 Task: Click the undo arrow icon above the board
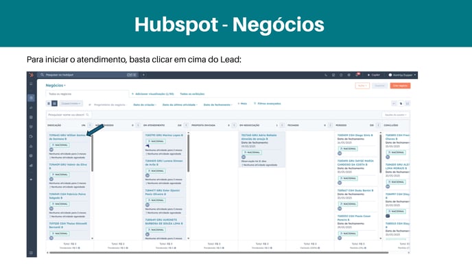click(x=394, y=103)
